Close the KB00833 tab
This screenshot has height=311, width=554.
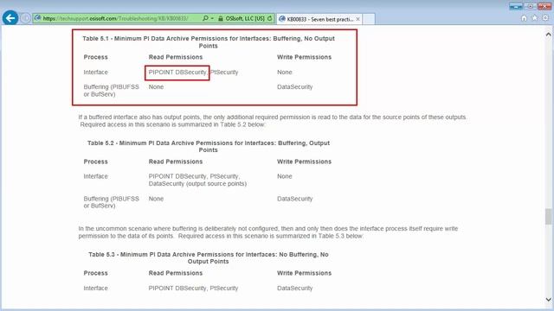click(x=358, y=19)
